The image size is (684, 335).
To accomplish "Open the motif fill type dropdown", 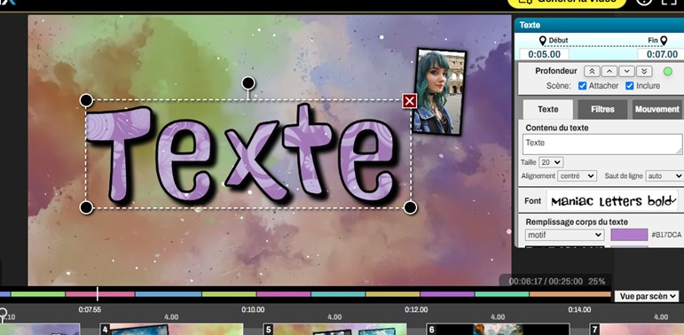I will click(564, 235).
